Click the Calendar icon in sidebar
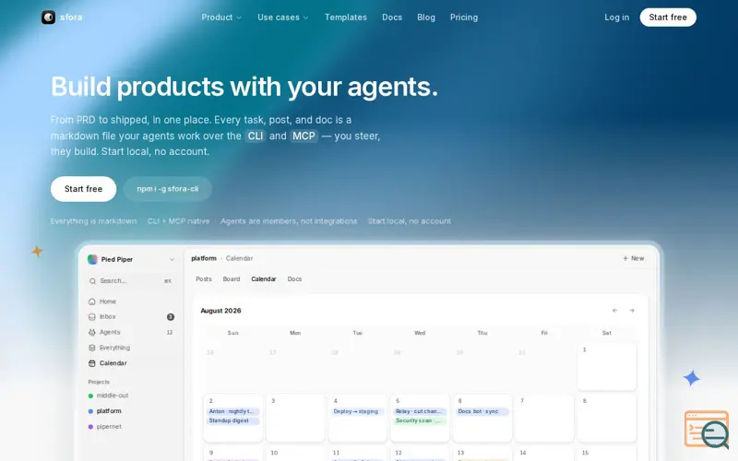This screenshot has height=461, width=738. [91, 363]
